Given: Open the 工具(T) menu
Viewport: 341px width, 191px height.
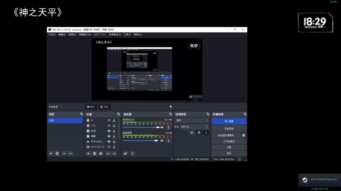Looking at the screenshot, I should pyautogui.click(x=127, y=35).
